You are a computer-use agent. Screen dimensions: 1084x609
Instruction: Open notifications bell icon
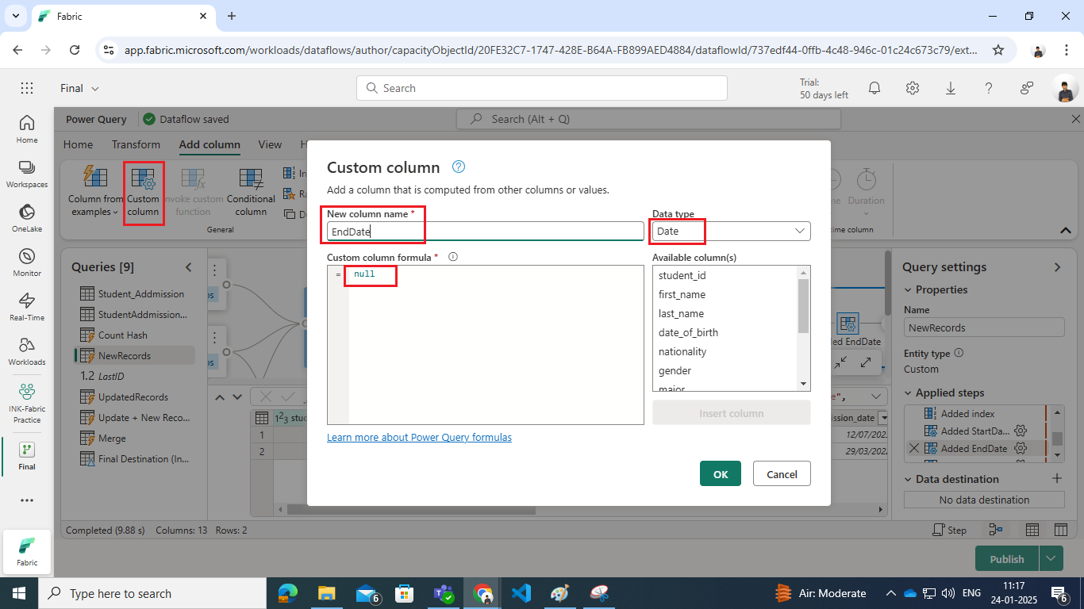[x=875, y=88]
